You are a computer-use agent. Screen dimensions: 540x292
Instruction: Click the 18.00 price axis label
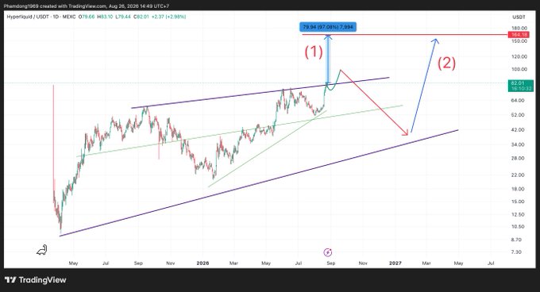(519, 189)
